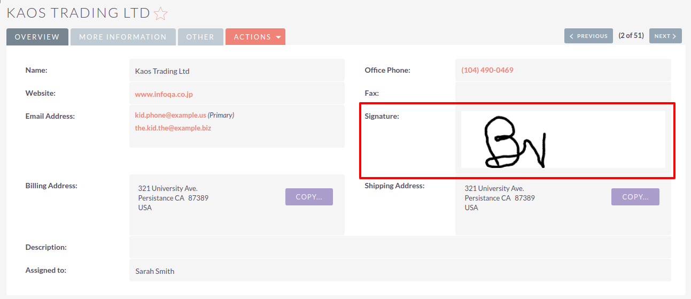The height and width of the screenshot is (299, 691).
Task: Click primary email kid.phone@example.us
Action: (x=170, y=115)
